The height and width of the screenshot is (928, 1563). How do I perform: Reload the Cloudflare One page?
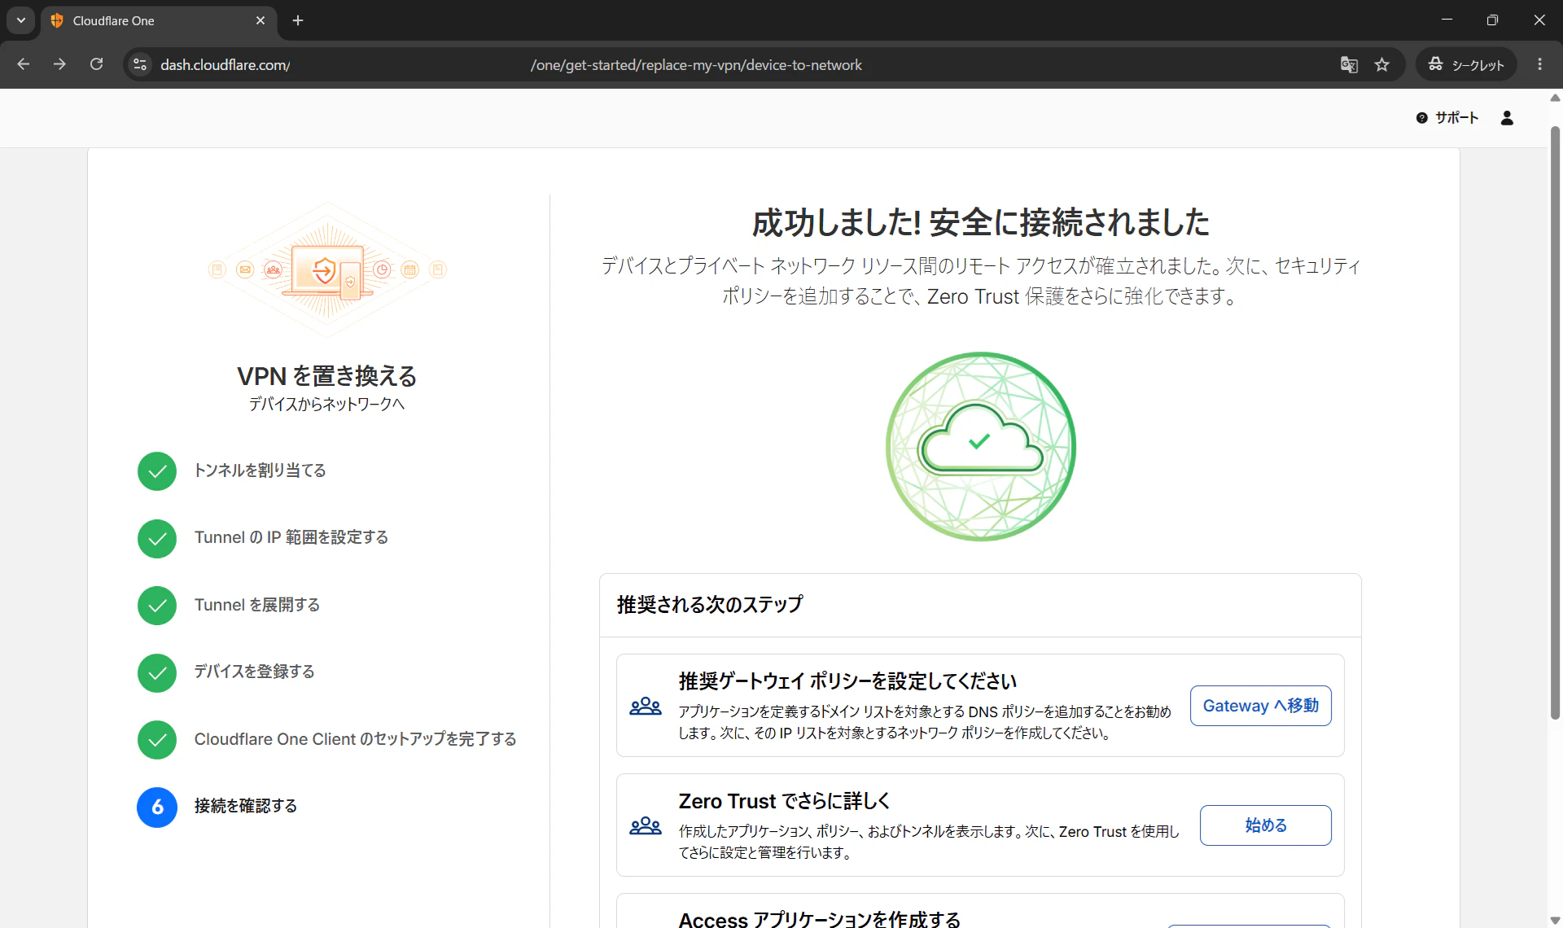coord(96,64)
